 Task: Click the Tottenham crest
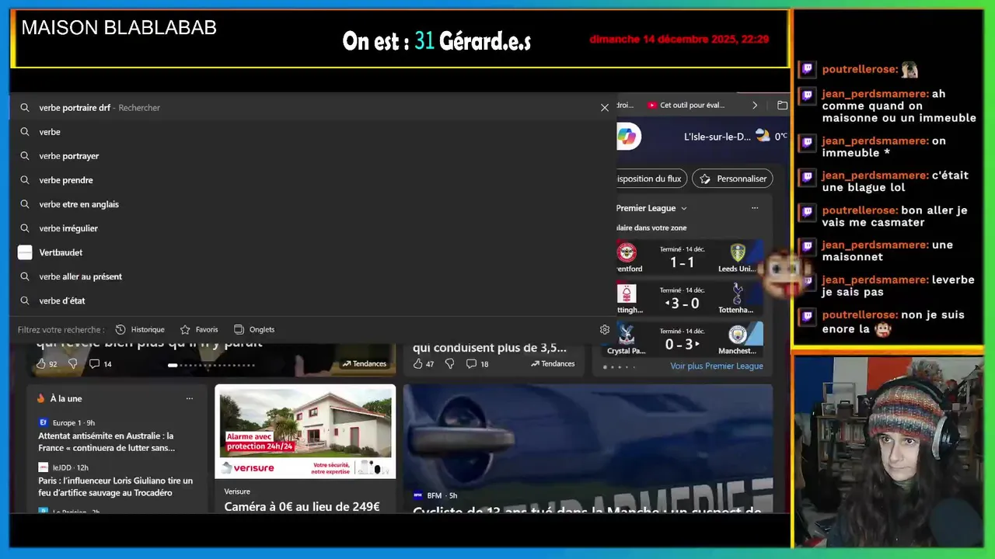tap(738, 293)
